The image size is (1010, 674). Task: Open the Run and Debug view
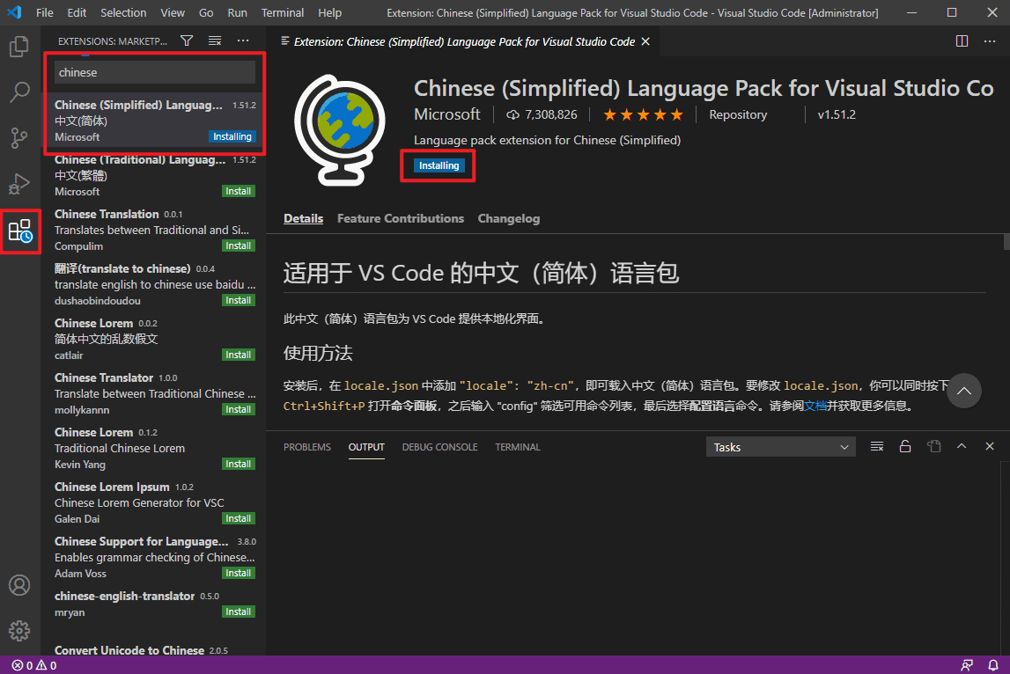(19, 184)
